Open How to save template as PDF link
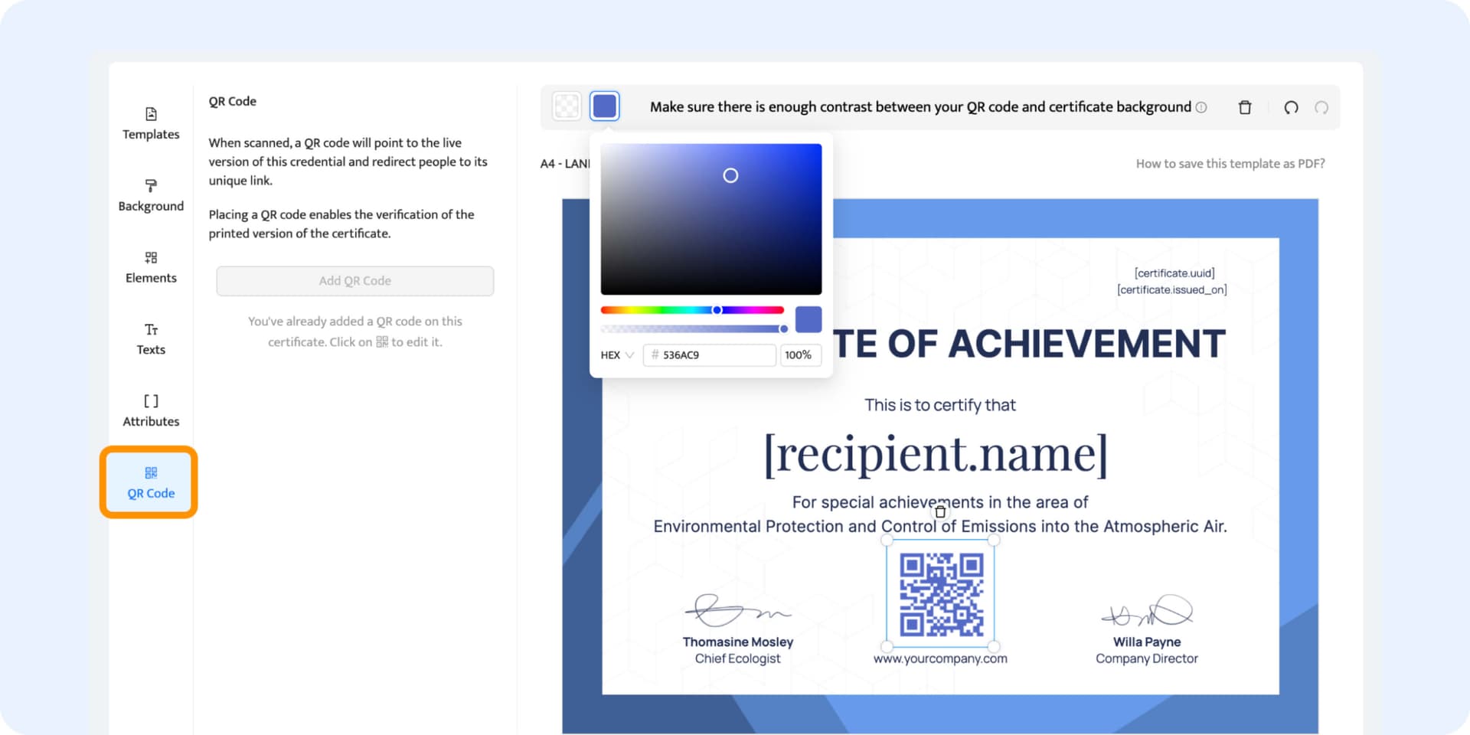The image size is (1470, 735). (x=1230, y=164)
